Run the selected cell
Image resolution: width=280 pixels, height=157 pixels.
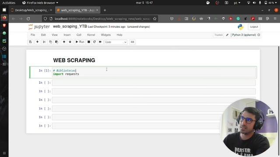80,42
